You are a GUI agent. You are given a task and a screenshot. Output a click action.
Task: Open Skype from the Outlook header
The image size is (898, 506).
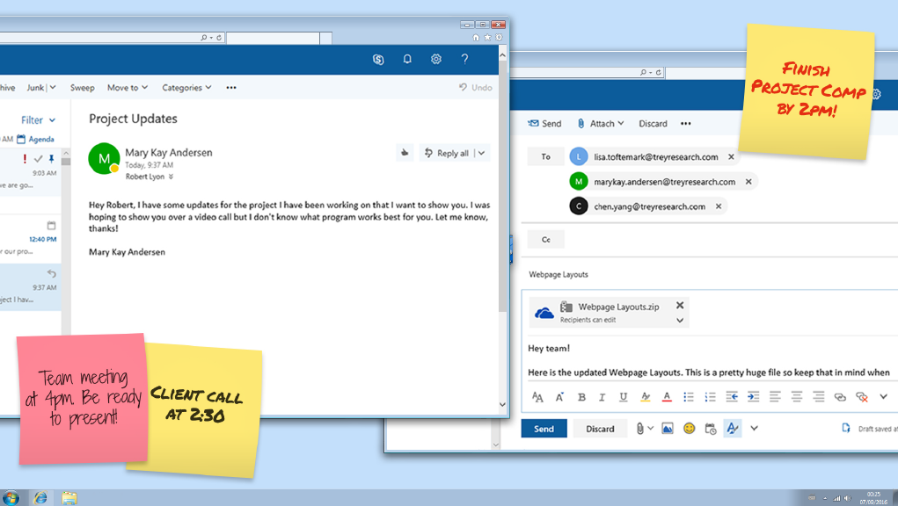[378, 59]
